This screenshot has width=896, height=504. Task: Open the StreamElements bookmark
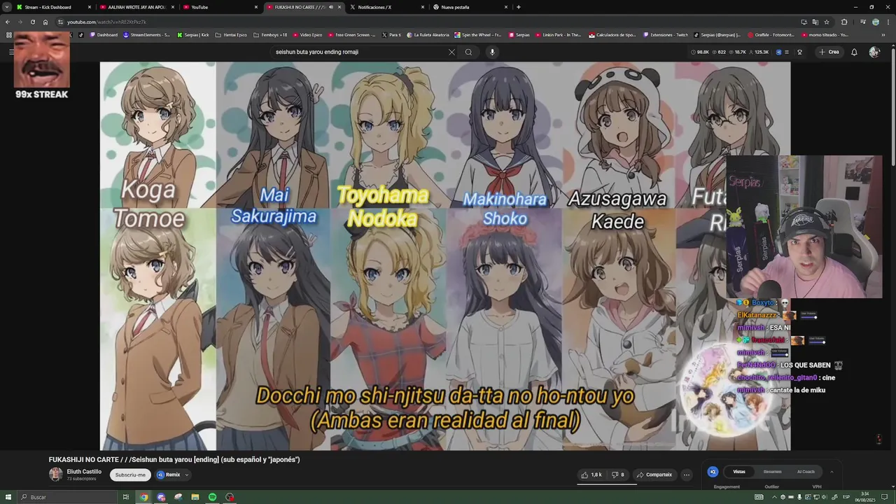tap(146, 34)
